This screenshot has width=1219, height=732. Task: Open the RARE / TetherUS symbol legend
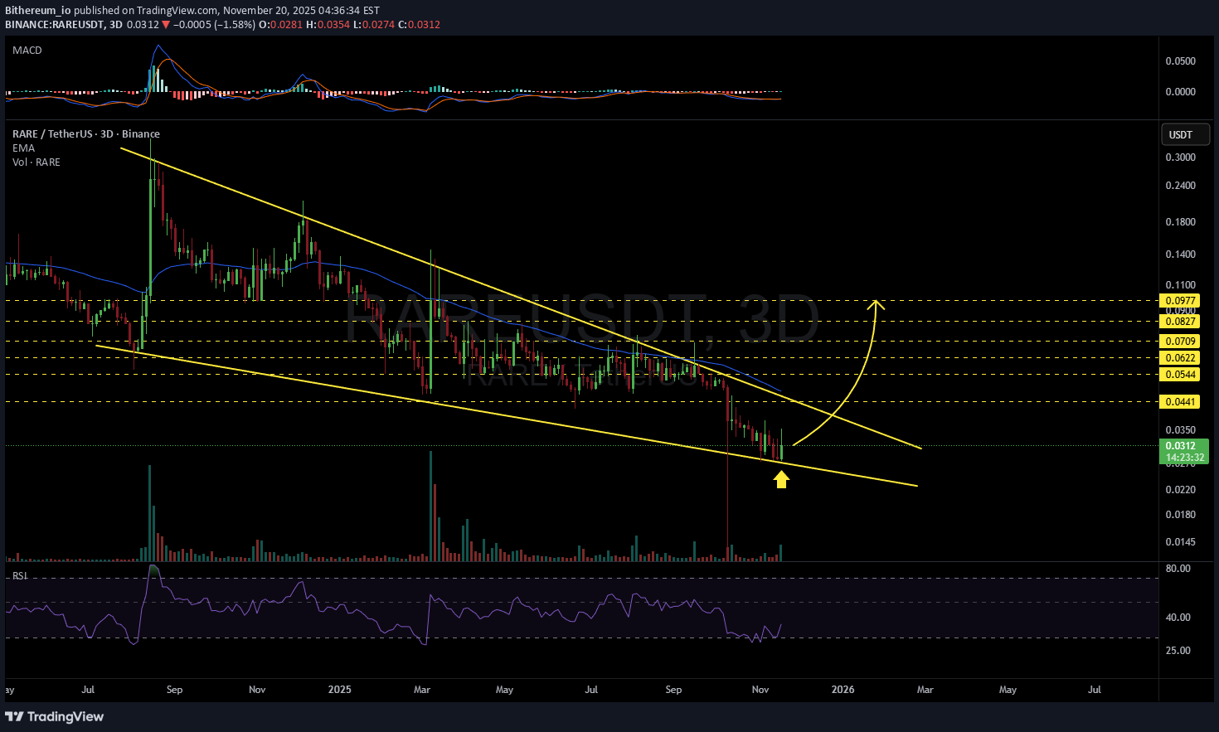click(85, 134)
